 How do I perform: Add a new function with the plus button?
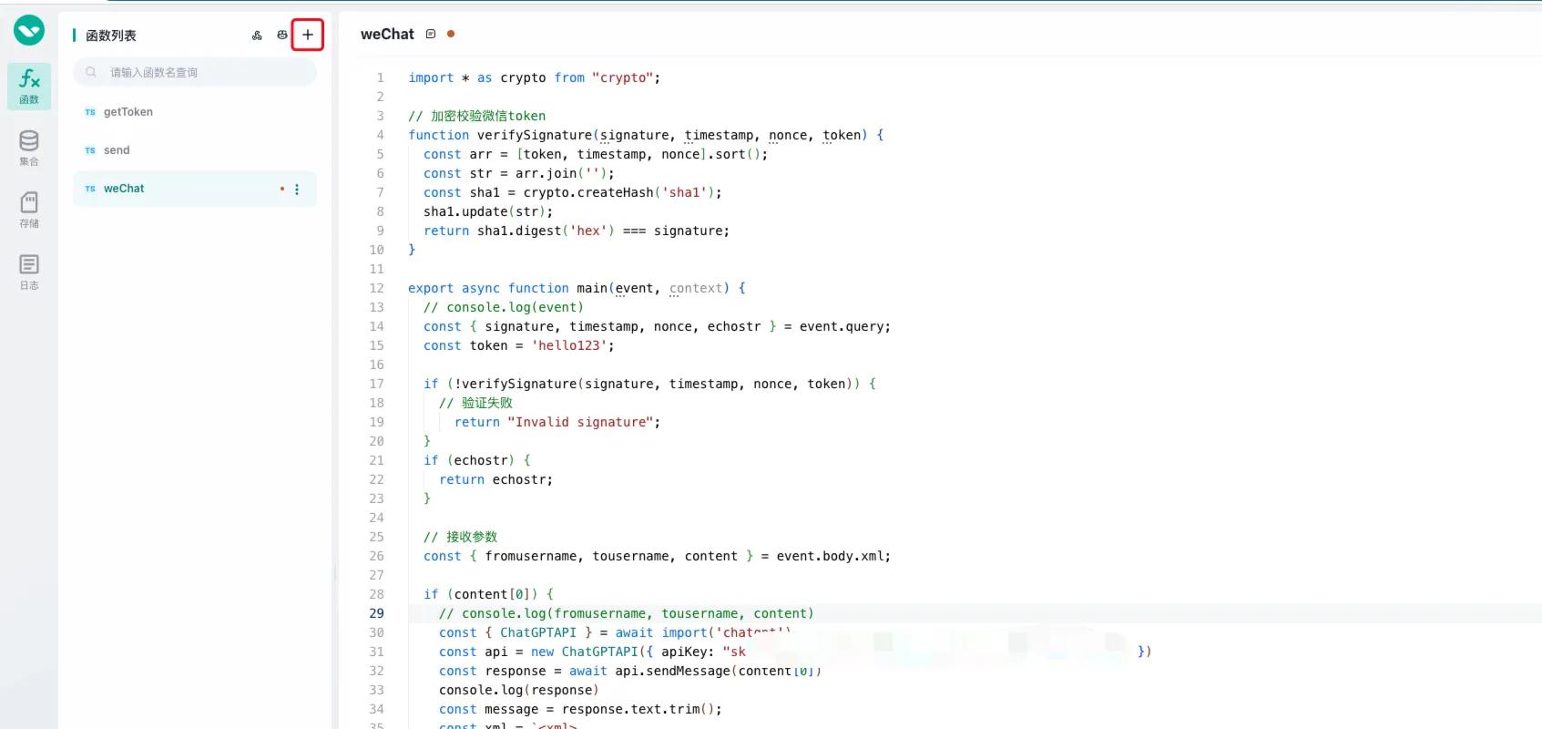tap(308, 35)
